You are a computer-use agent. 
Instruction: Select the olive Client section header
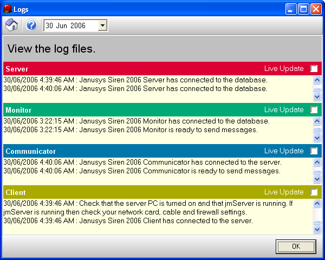coord(162,192)
